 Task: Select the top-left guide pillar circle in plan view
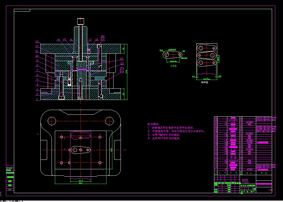[x=52, y=121]
